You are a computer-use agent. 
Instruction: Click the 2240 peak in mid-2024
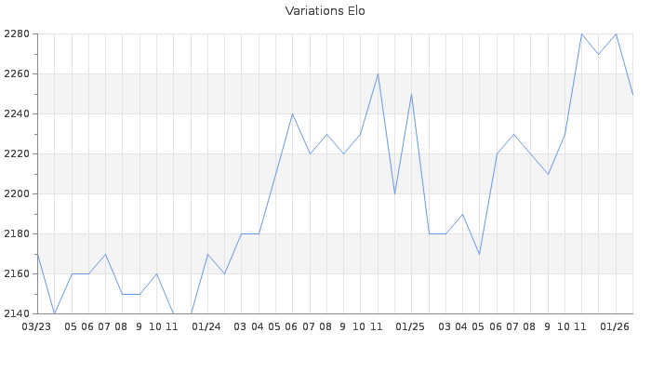click(x=292, y=114)
